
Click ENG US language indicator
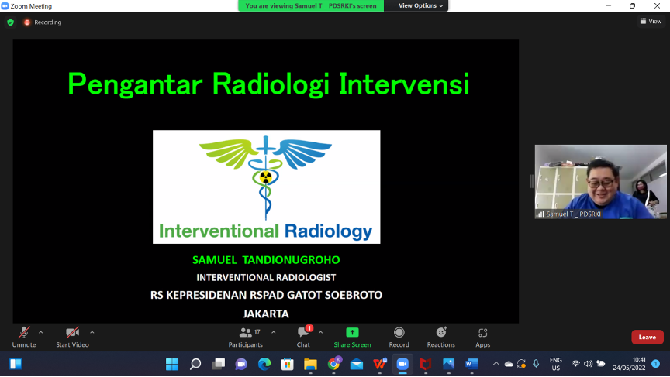coord(556,364)
